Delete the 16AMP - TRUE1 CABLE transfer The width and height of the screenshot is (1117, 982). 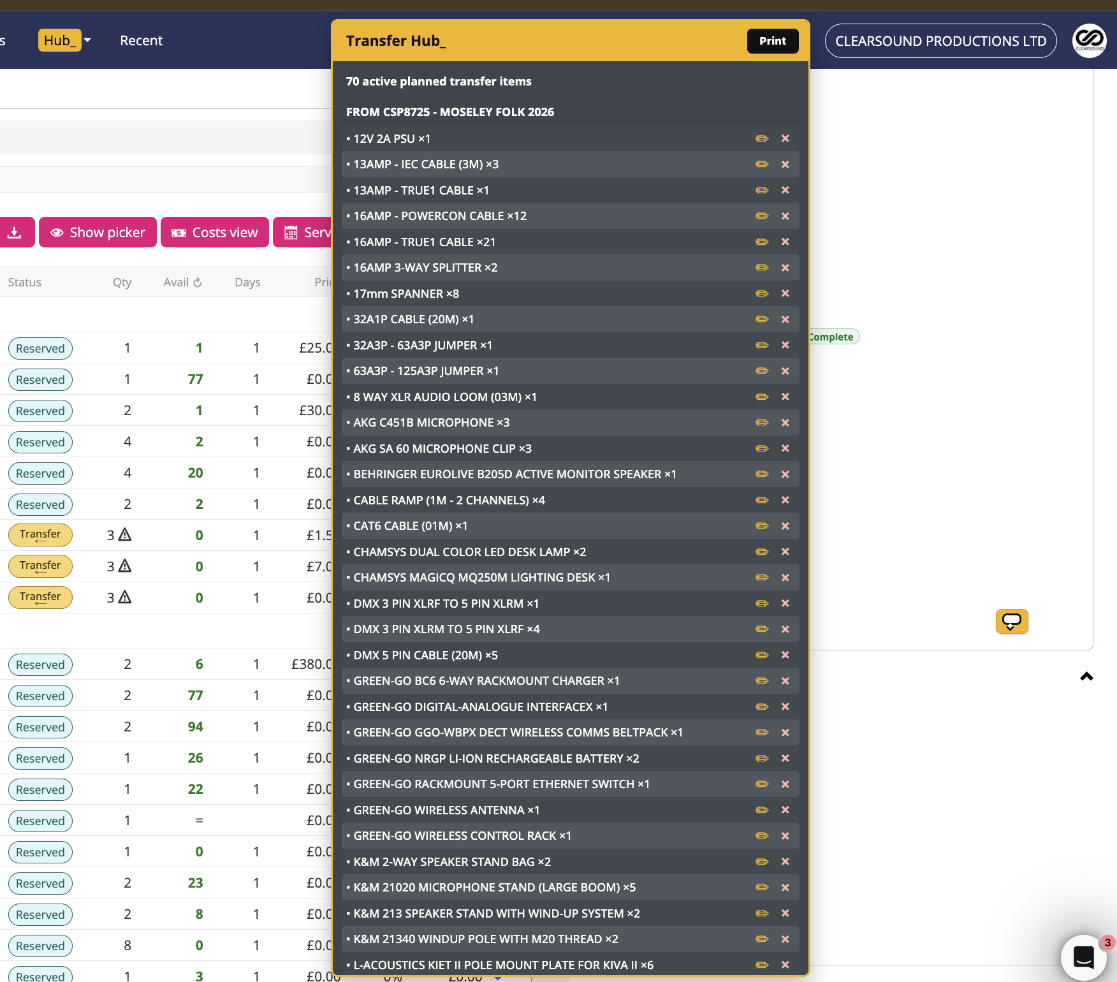click(x=785, y=242)
